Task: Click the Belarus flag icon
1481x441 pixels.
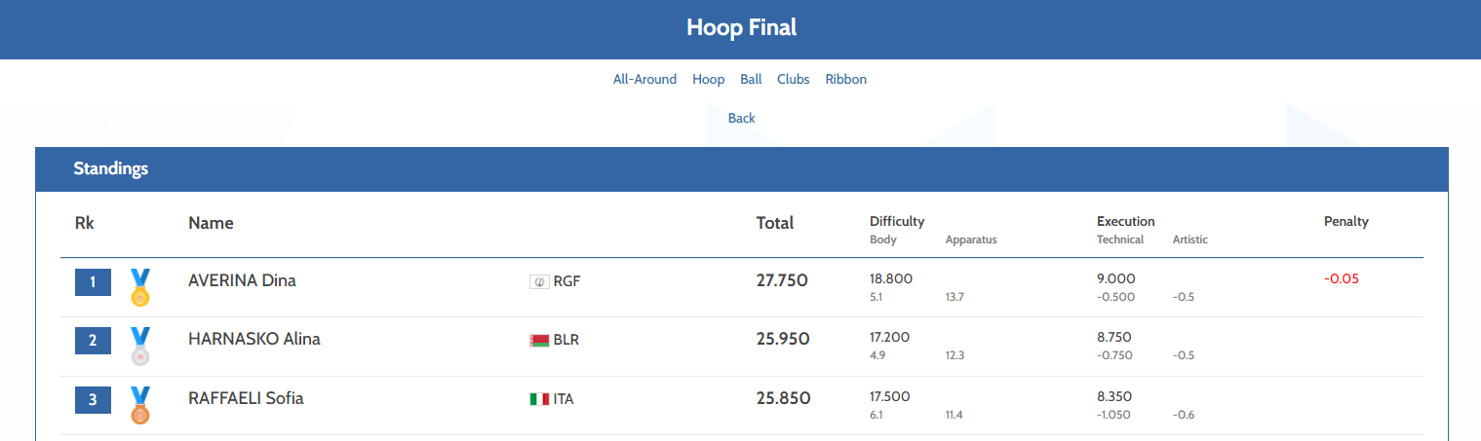Action: (x=539, y=341)
